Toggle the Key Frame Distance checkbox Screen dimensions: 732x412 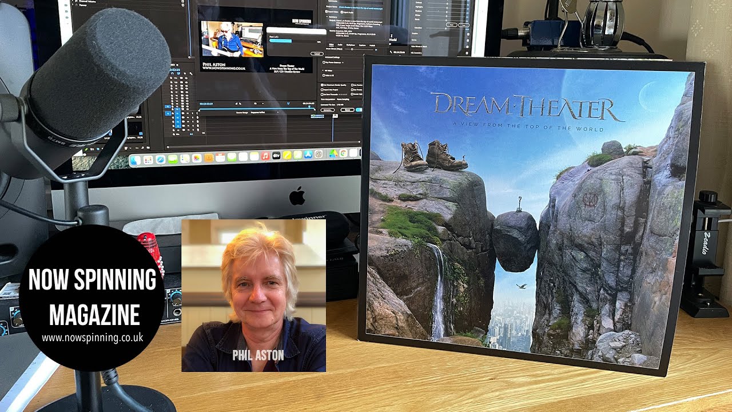(324, 62)
